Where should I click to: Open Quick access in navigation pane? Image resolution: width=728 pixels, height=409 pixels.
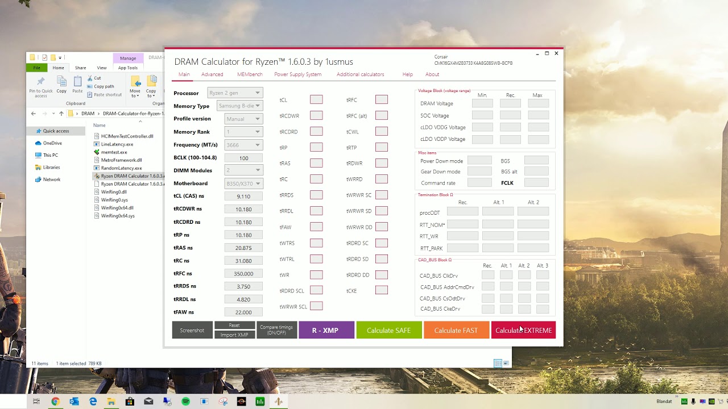click(56, 131)
